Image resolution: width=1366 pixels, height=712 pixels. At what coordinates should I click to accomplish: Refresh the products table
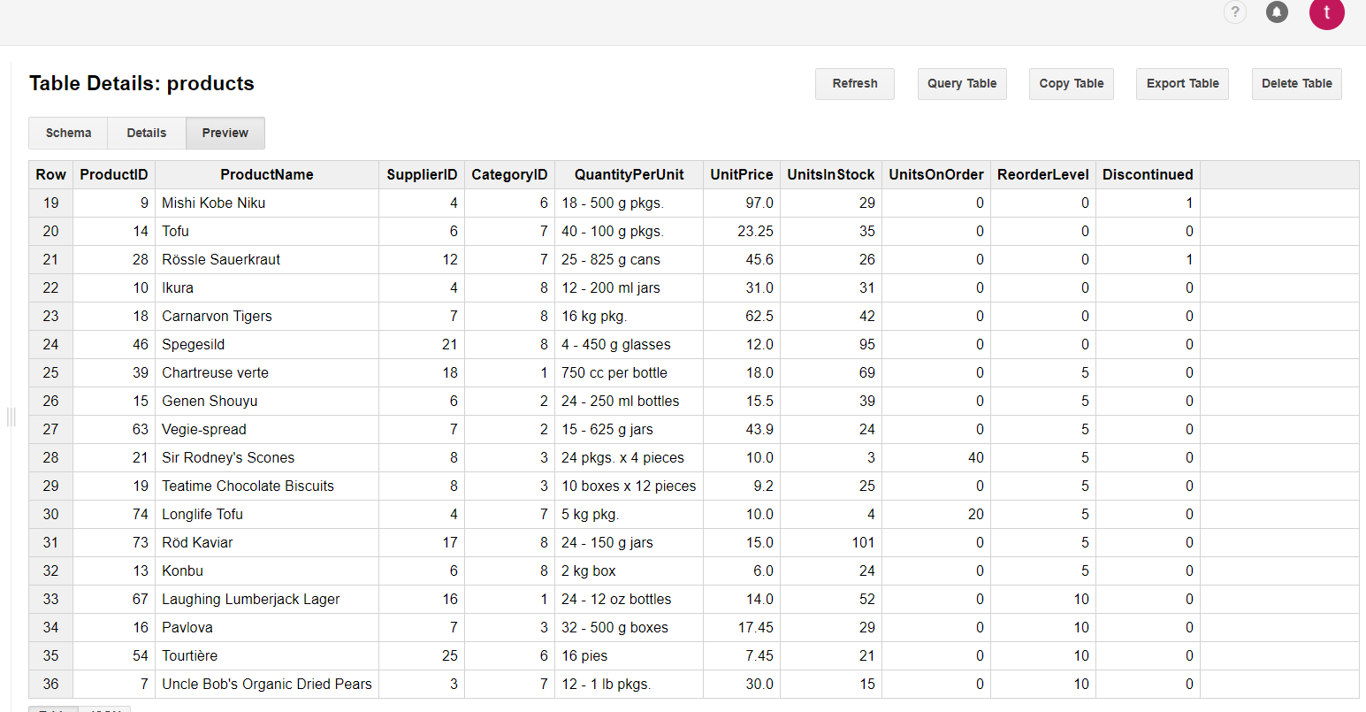pyautogui.click(x=854, y=83)
